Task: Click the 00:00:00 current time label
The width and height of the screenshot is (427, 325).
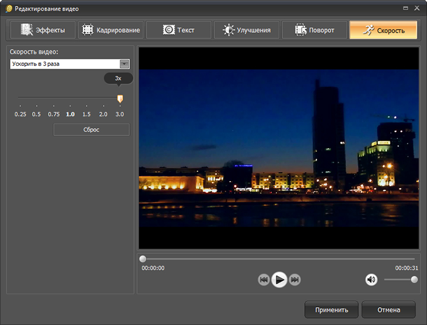Action: (x=153, y=268)
